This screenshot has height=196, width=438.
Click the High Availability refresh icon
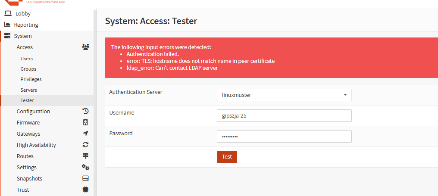coord(85,145)
